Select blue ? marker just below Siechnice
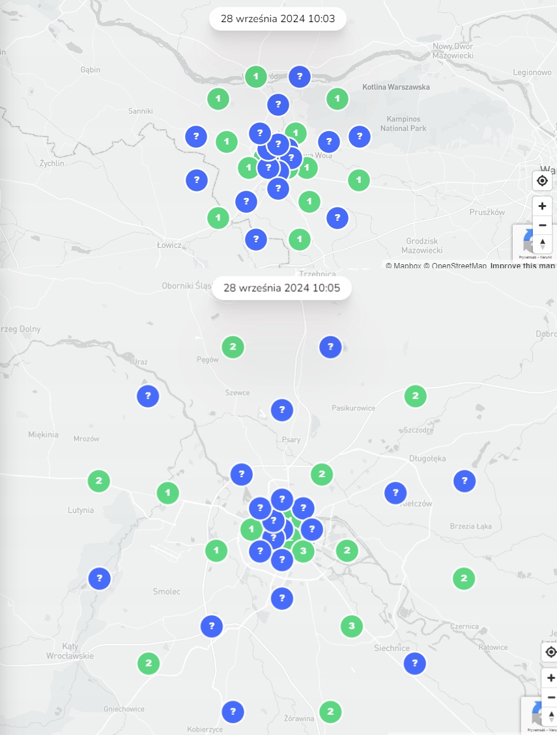 click(x=414, y=663)
